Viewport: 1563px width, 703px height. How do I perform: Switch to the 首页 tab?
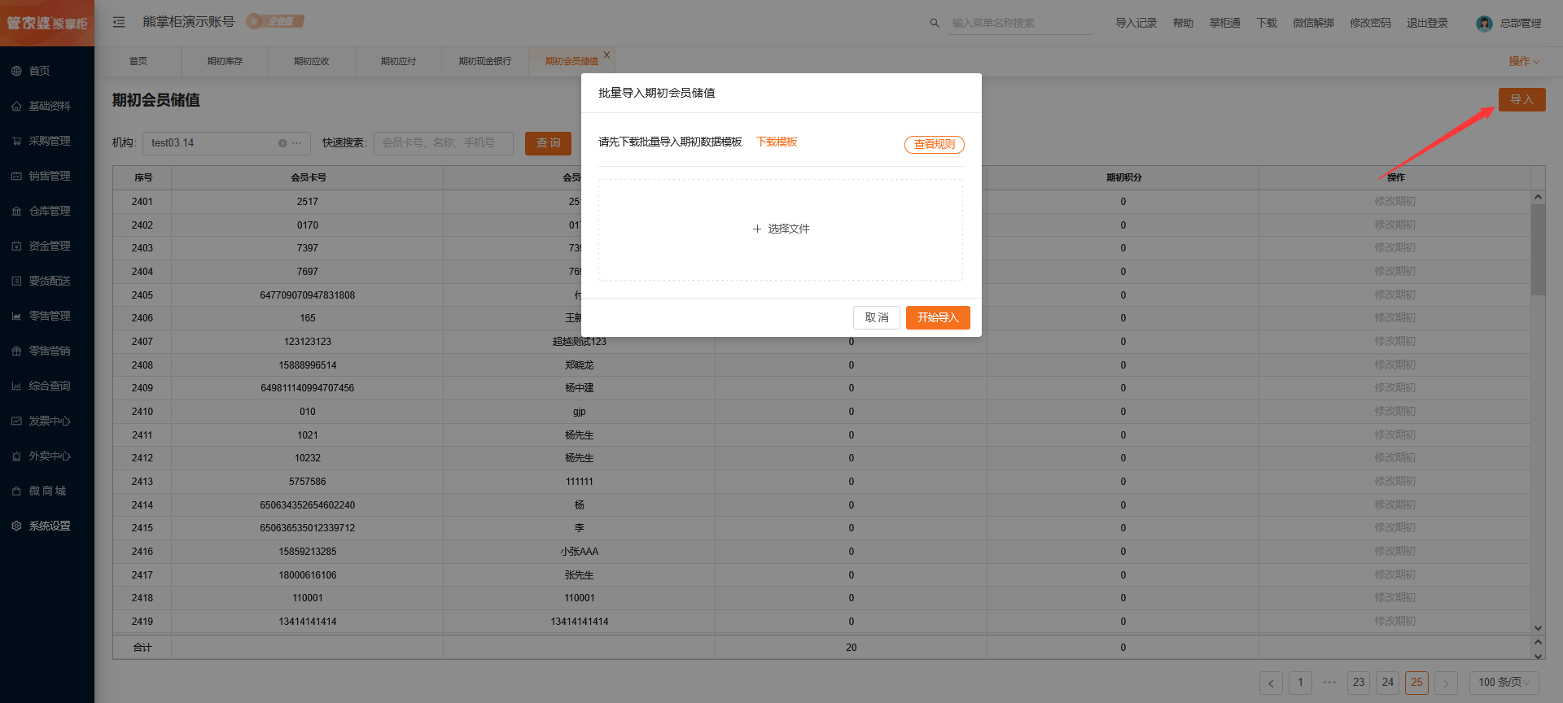(138, 61)
